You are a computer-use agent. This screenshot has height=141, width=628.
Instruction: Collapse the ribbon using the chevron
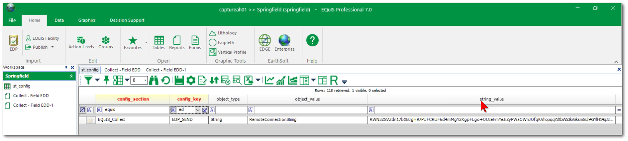coord(616,61)
